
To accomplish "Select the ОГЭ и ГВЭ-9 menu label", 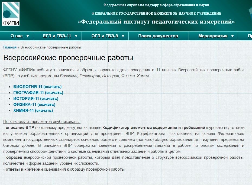I will (105, 36).
